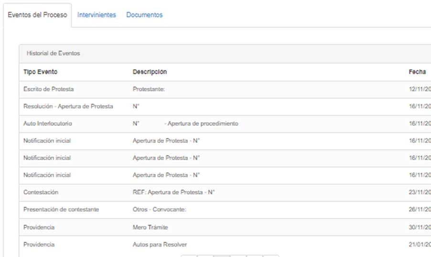The width and height of the screenshot is (431, 257).
Task: Switch to the Intervinientes tab
Action: (x=97, y=15)
